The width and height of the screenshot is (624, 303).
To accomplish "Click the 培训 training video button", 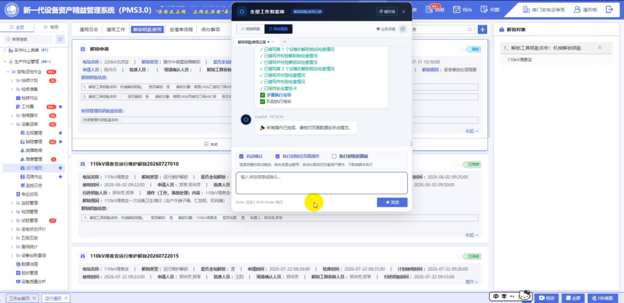I will (x=547, y=298).
